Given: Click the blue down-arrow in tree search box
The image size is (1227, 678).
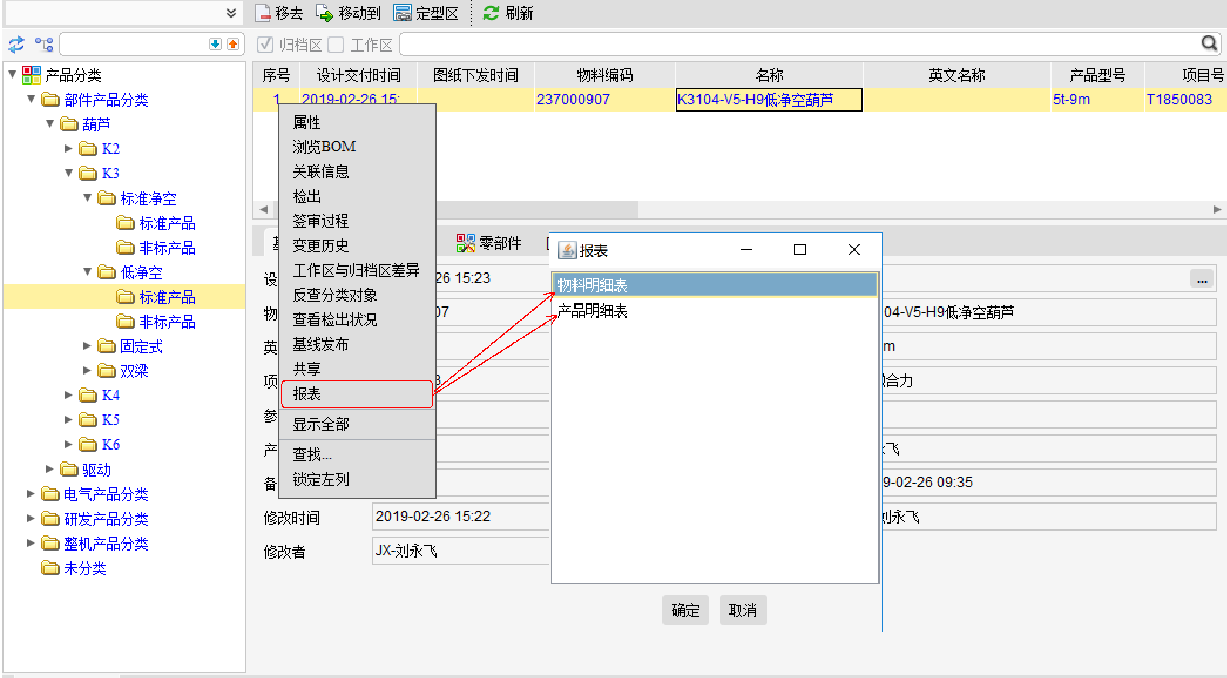Looking at the screenshot, I should pos(215,44).
